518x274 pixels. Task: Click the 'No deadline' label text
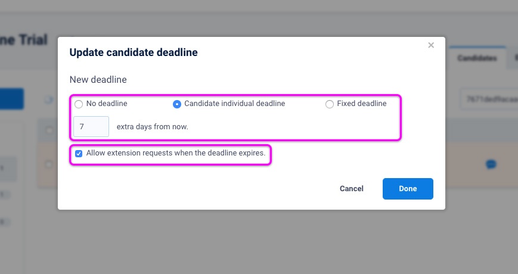click(x=107, y=104)
